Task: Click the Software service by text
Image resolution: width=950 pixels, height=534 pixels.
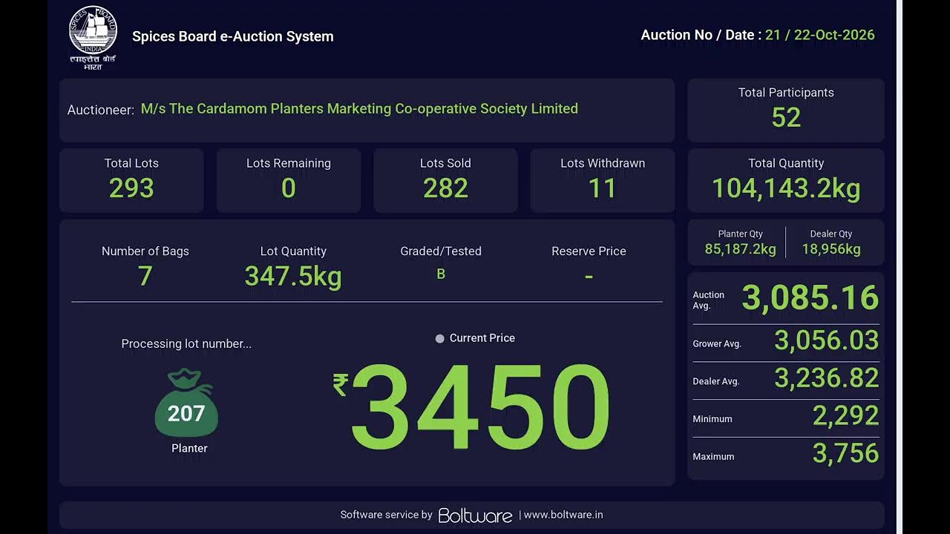Action: [386, 515]
